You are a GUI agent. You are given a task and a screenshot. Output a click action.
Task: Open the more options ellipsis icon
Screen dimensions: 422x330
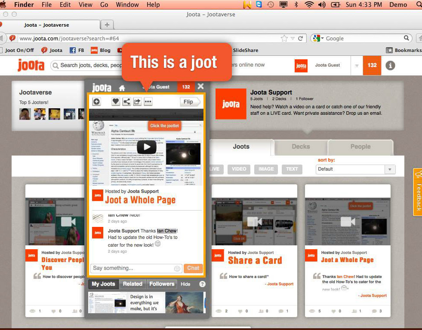click(148, 101)
